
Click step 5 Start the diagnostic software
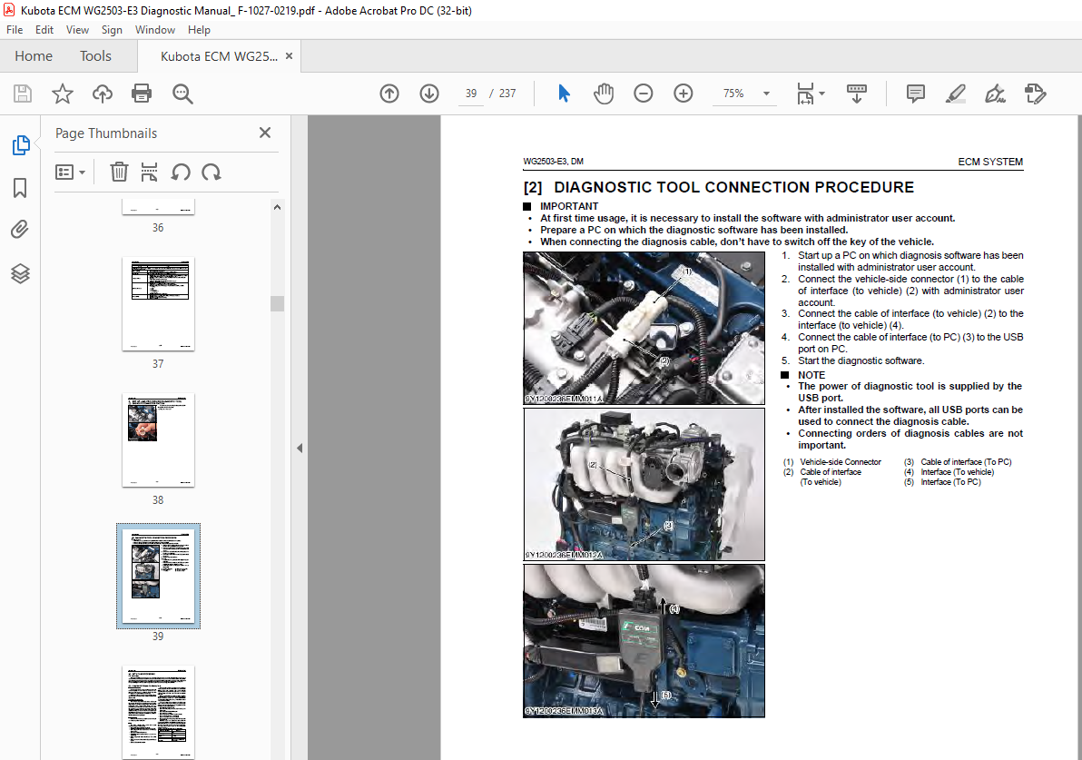(861, 360)
